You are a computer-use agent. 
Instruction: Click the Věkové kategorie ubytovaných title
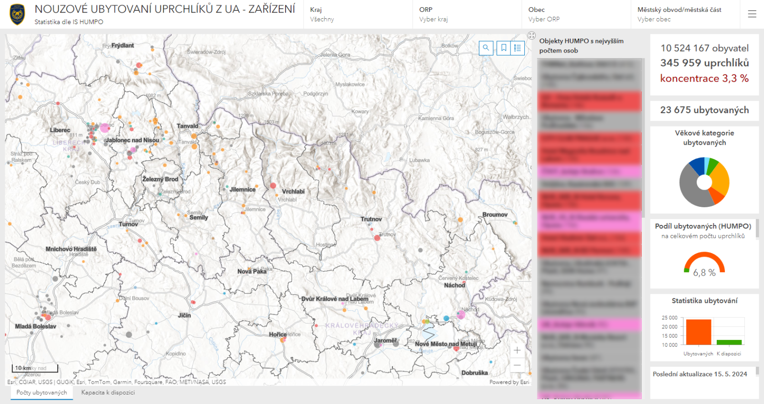(x=704, y=138)
